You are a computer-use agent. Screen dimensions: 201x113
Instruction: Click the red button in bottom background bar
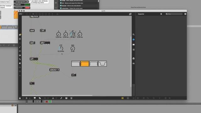47,101
